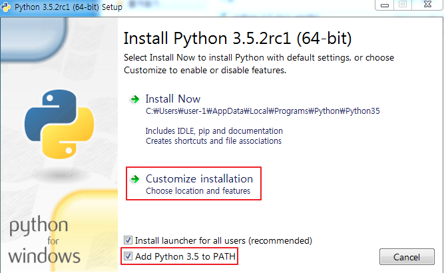Image resolution: width=444 pixels, height=273 pixels.
Task: Cancel the Python setup
Action: 407,257
